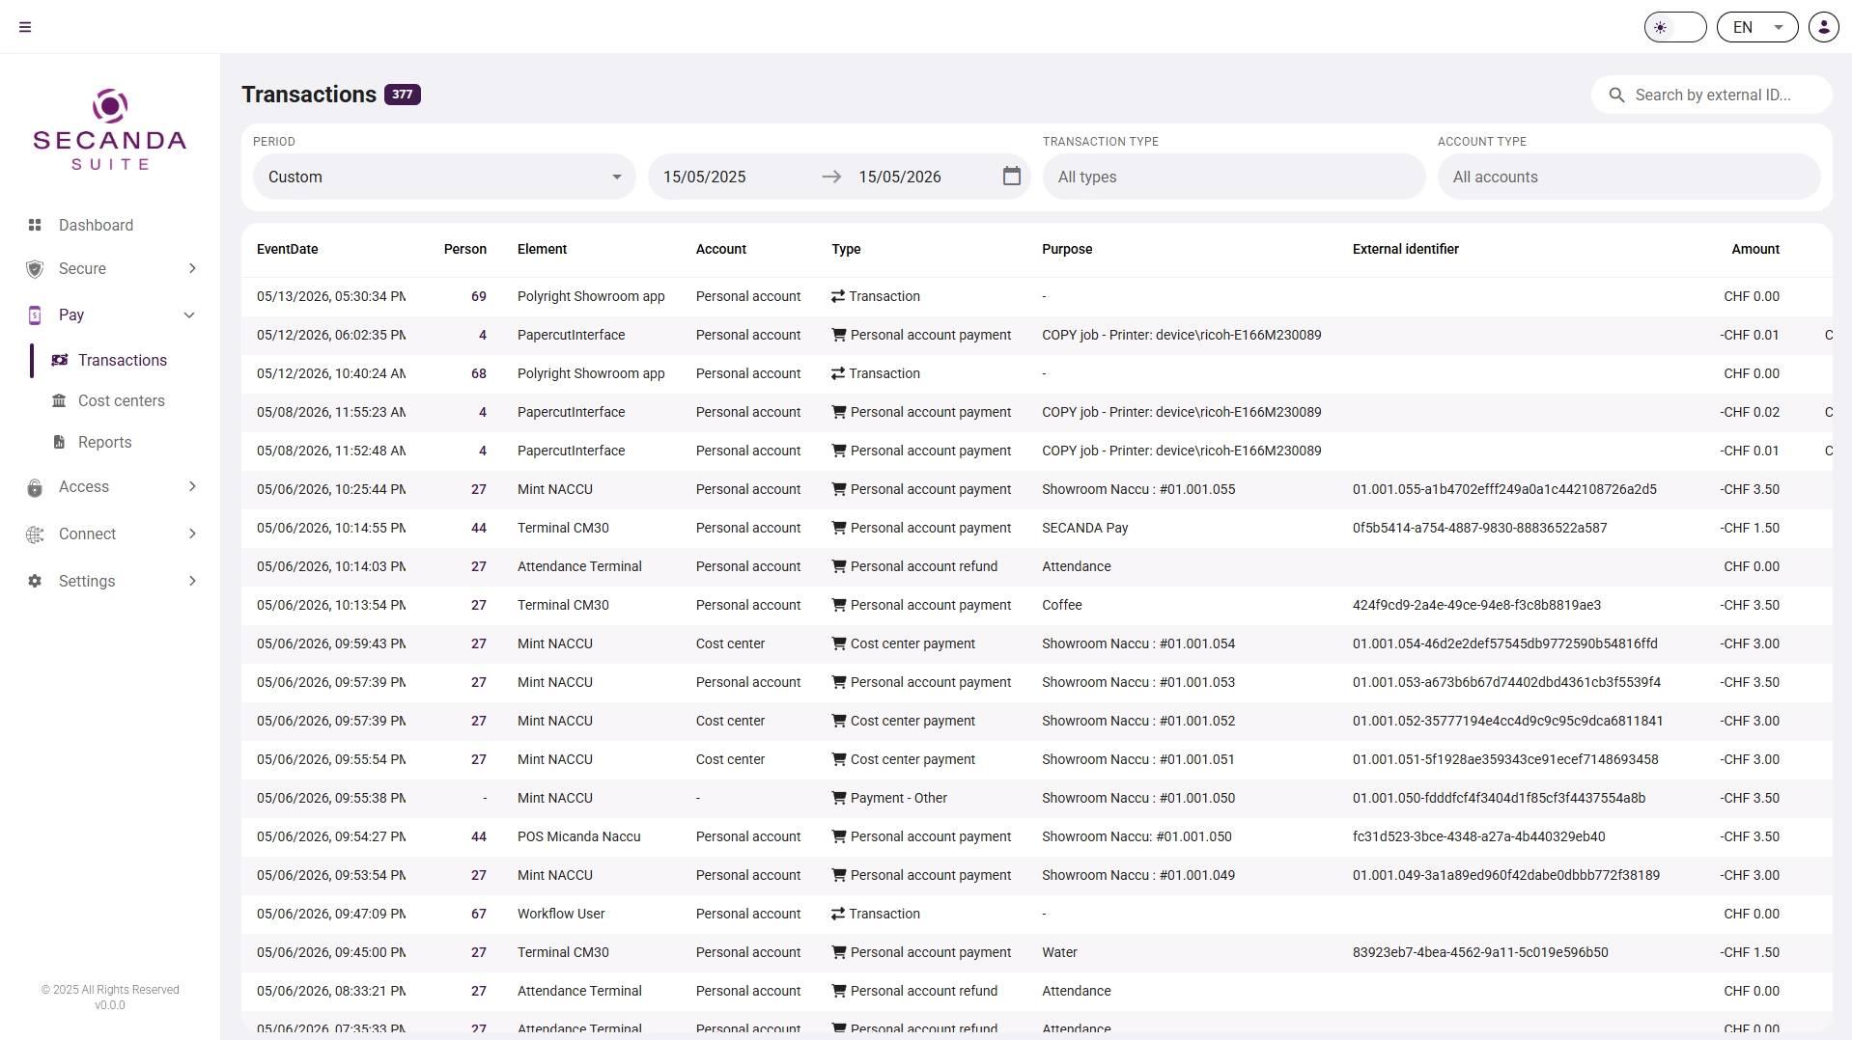Screen dimensions: 1852x1040
Task: Open the EN language dropdown
Action: click(1757, 27)
